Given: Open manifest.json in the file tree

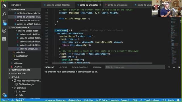Looking at the screenshot, I should point(22,56).
